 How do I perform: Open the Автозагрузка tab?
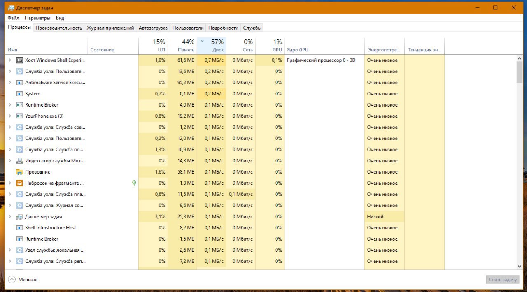[x=153, y=28]
